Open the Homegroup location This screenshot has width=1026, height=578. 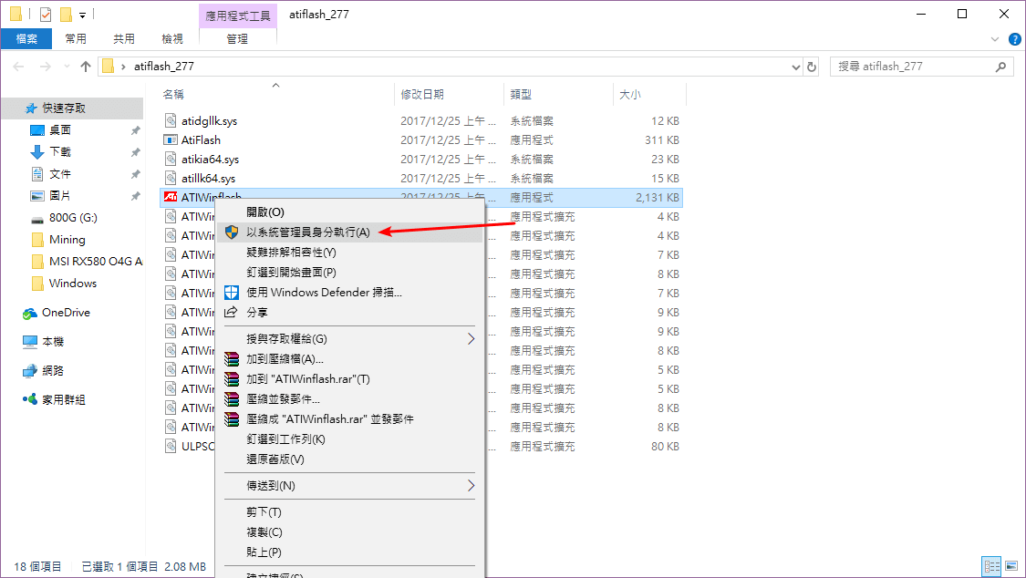click(64, 399)
